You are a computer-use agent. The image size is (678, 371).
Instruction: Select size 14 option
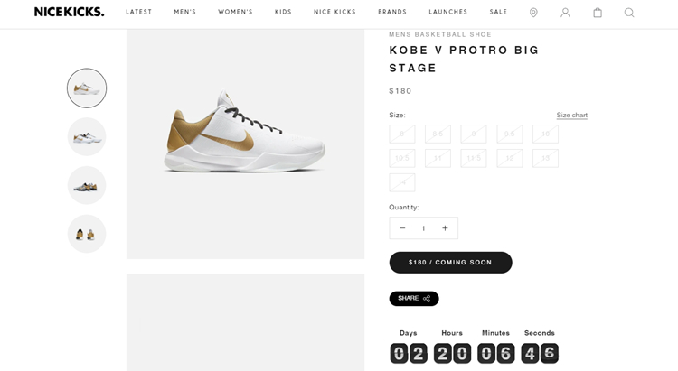tap(402, 182)
